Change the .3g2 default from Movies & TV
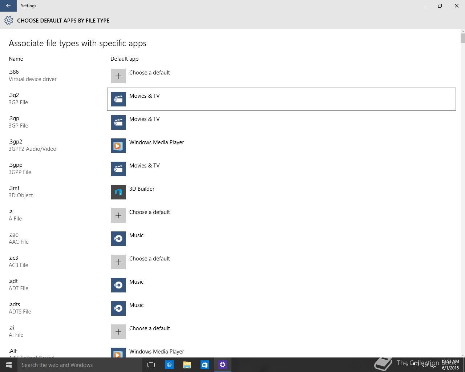This screenshot has width=465, height=372. 282,99
